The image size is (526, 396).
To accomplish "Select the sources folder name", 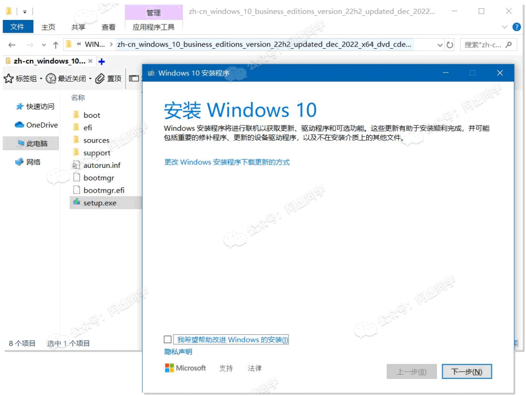I will (x=96, y=140).
